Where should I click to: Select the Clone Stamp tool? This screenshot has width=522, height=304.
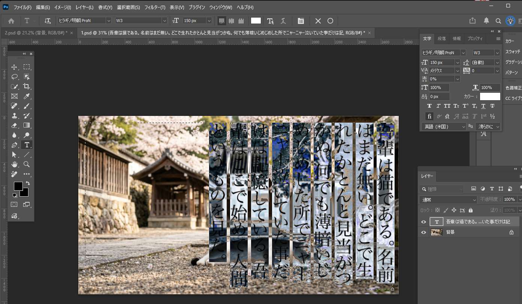14,116
